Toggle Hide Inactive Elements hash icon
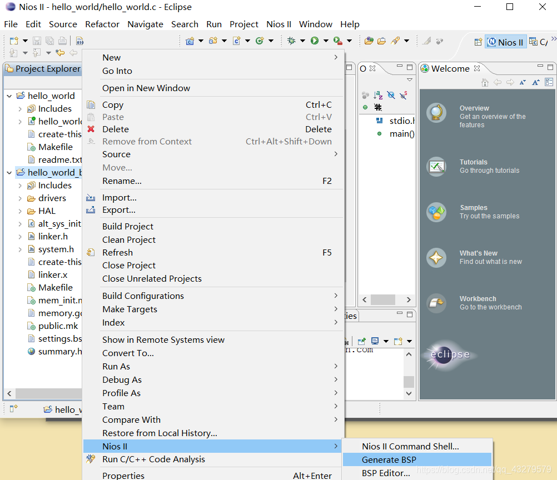 click(378, 107)
